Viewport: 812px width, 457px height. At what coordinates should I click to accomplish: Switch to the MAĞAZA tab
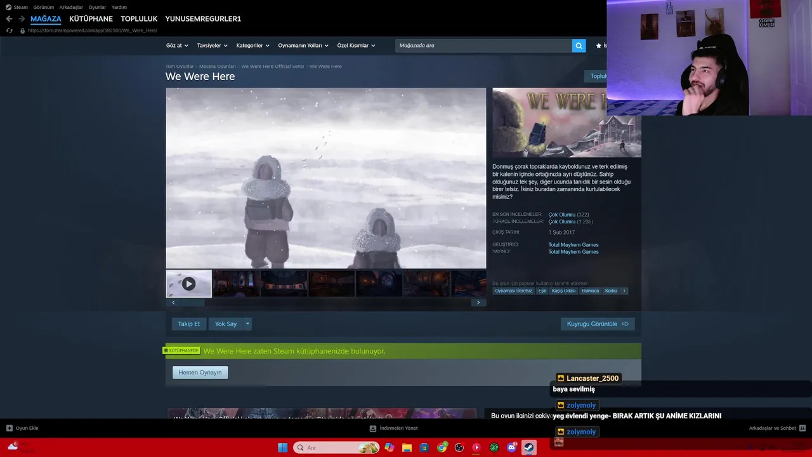(x=46, y=19)
